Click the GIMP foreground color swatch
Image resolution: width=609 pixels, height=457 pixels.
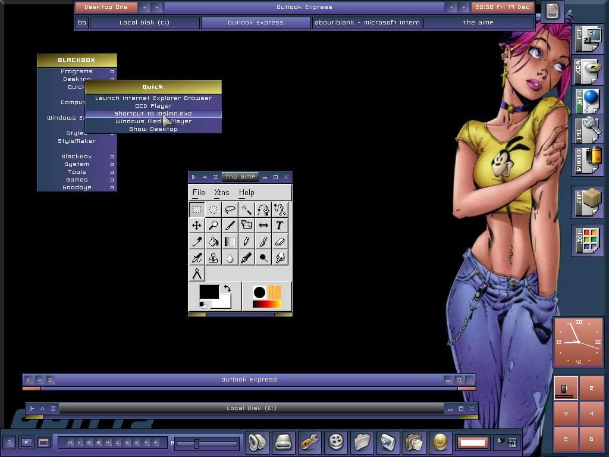[209, 292]
